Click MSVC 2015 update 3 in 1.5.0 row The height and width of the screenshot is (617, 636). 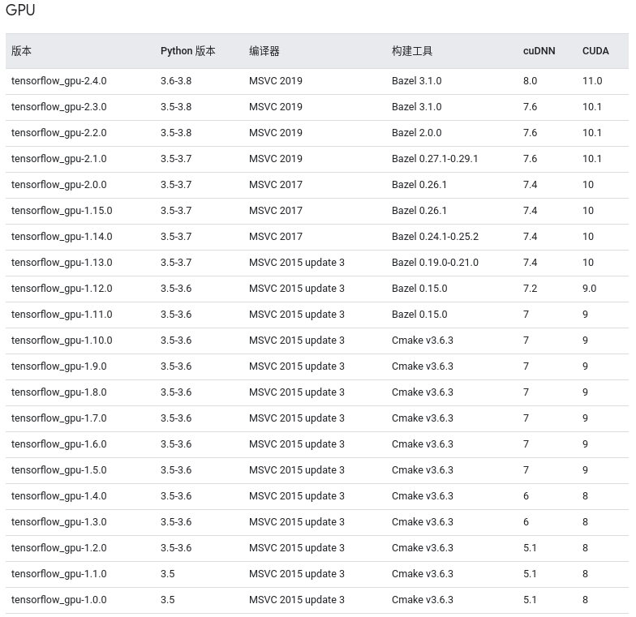pos(297,470)
